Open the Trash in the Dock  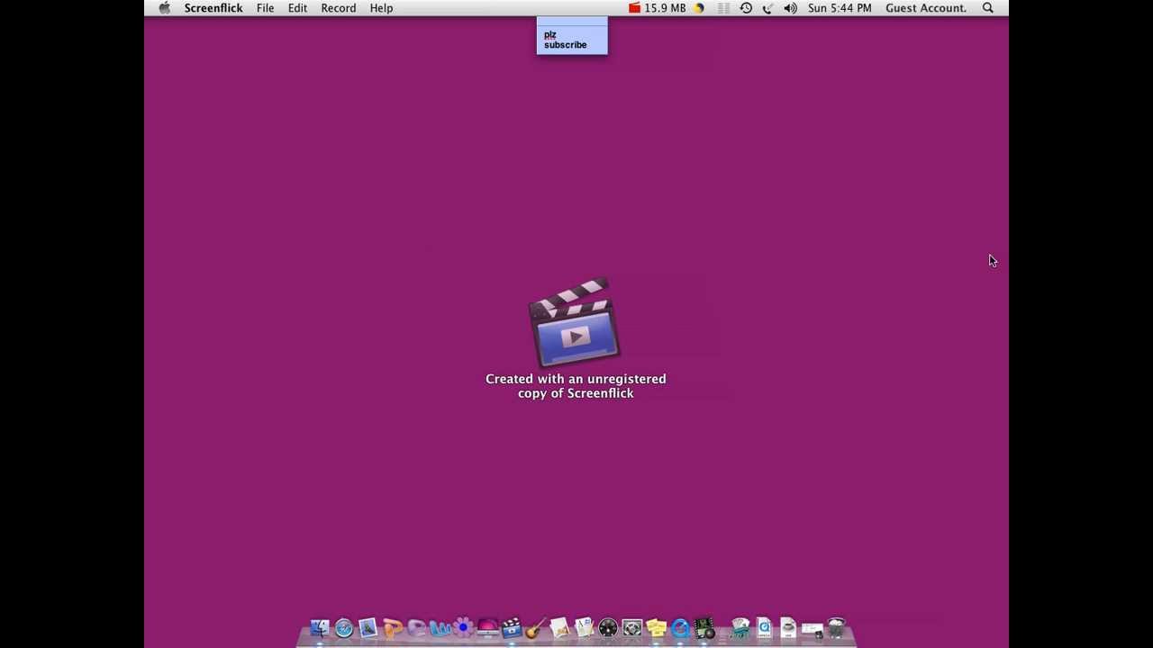pos(836,627)
